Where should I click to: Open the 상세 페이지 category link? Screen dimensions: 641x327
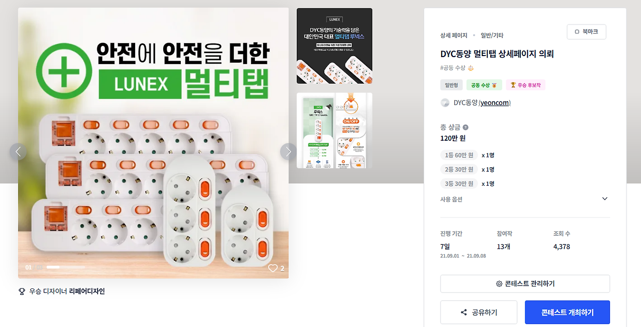(x=454, y=36)
